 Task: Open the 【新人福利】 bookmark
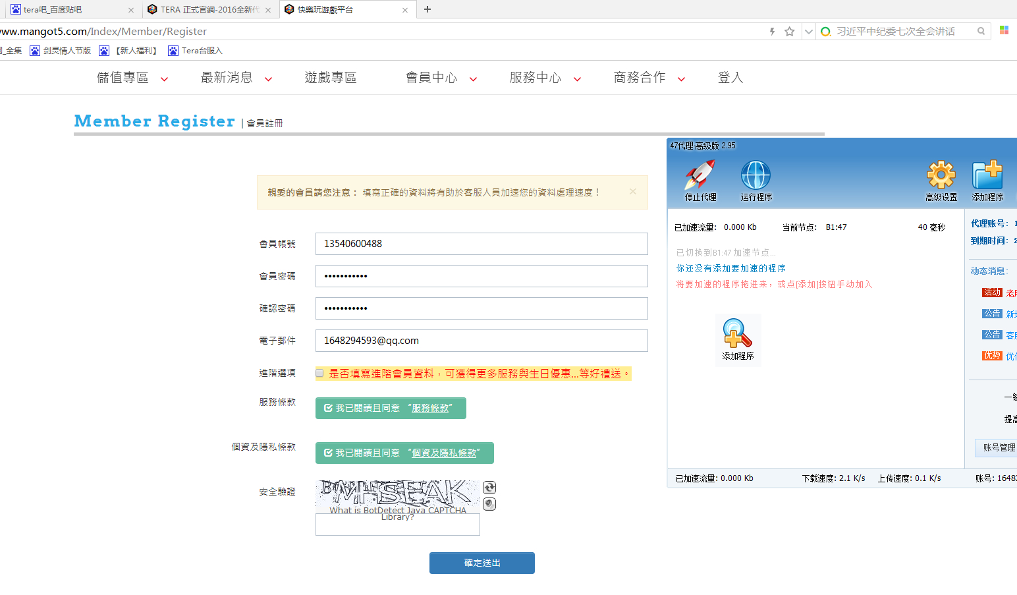coord(130,51)
